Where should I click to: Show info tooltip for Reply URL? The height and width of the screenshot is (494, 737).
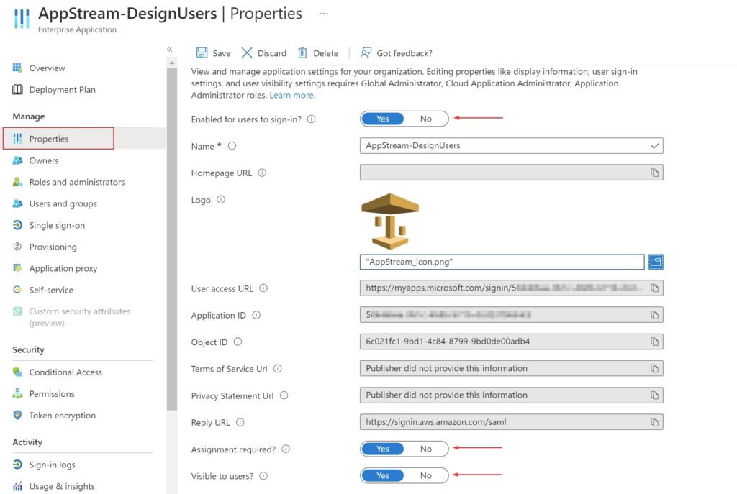pyautogui.click(x=240, y=422)
